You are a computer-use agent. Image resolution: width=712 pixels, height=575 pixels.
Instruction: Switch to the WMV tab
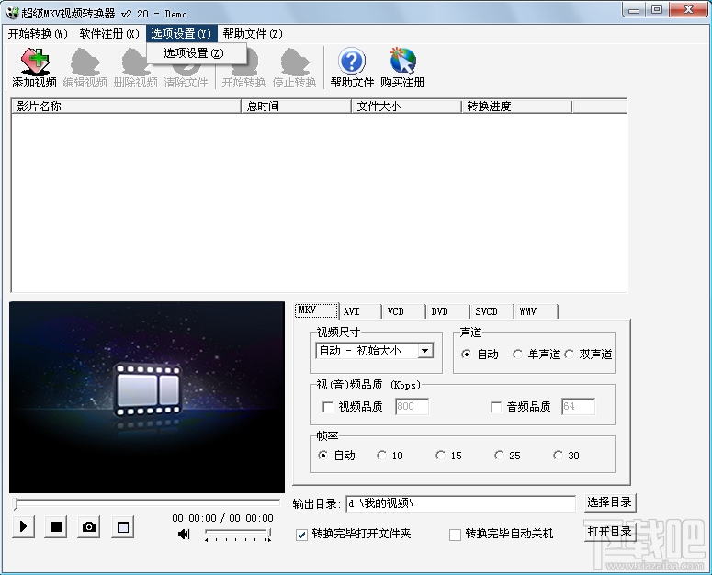tap(537, 311)
